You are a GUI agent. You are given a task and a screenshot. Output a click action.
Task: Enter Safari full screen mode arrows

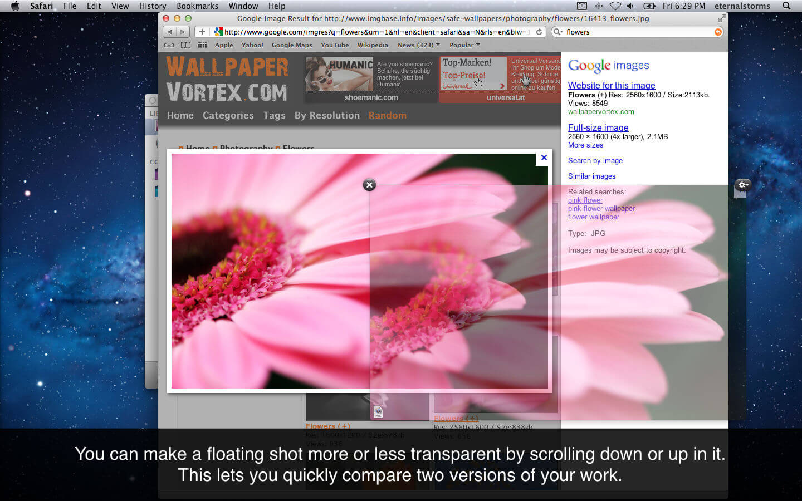pos(722,18)
